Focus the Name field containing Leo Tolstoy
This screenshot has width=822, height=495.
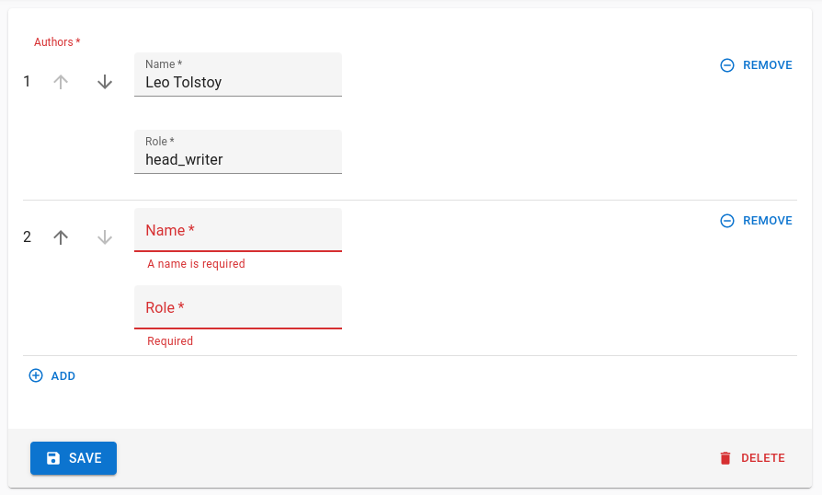[238, 82]
